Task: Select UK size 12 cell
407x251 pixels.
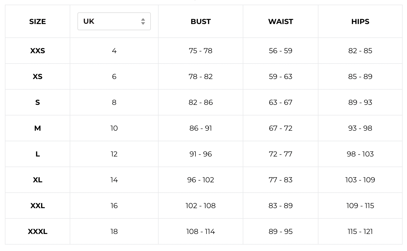Action: [114, 154]
